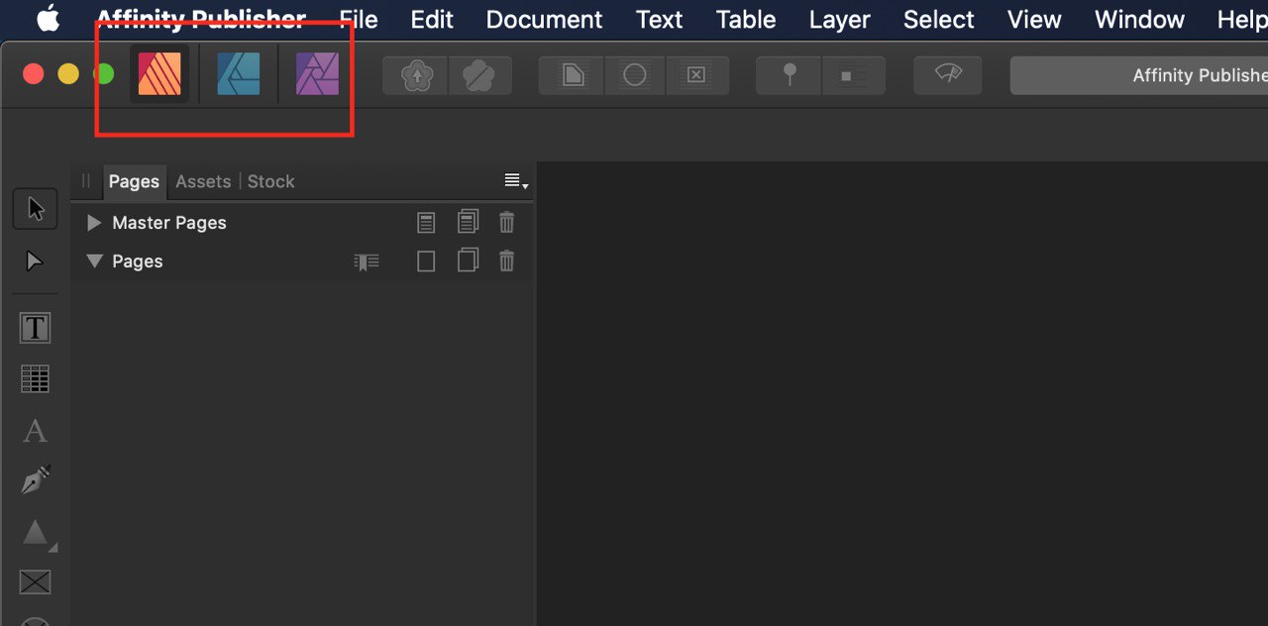Click the duplicate icon in Master Pages row

click(x=468, y=222)
